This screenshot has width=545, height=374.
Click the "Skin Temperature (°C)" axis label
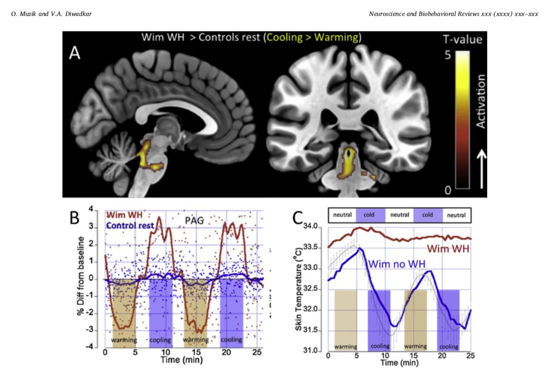pyautogui.click(x=298, y=289)
